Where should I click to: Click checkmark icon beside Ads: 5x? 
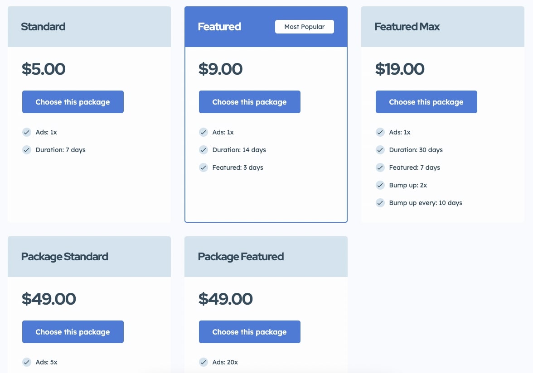(26, 362)
